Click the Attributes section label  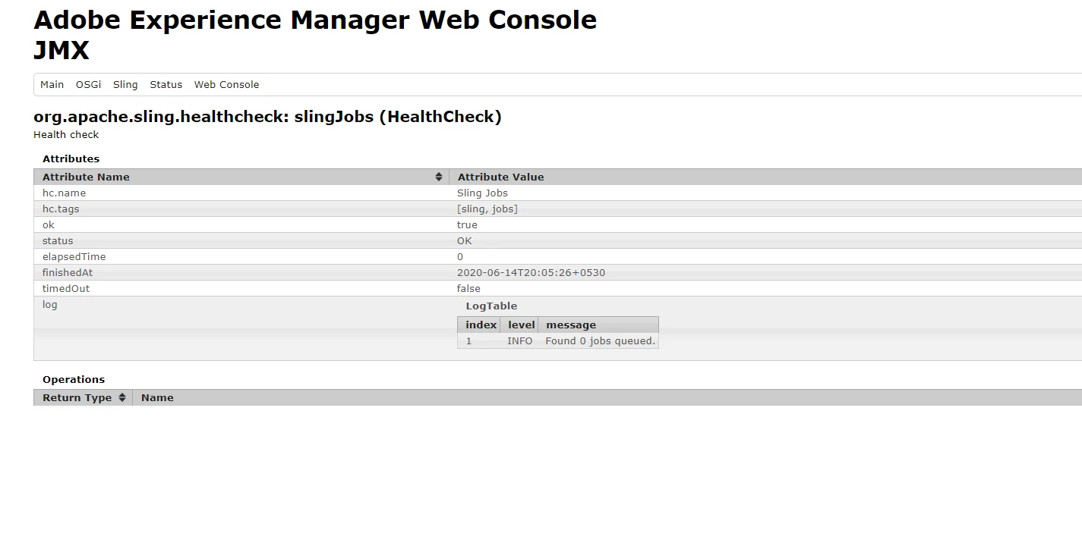pos(71,158)
